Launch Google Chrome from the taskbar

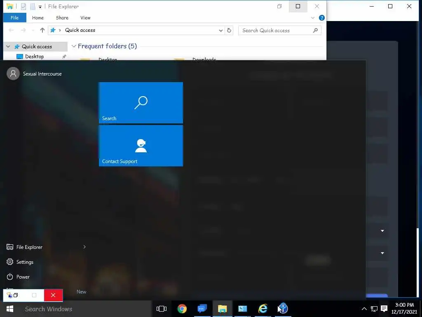point(182,309)
